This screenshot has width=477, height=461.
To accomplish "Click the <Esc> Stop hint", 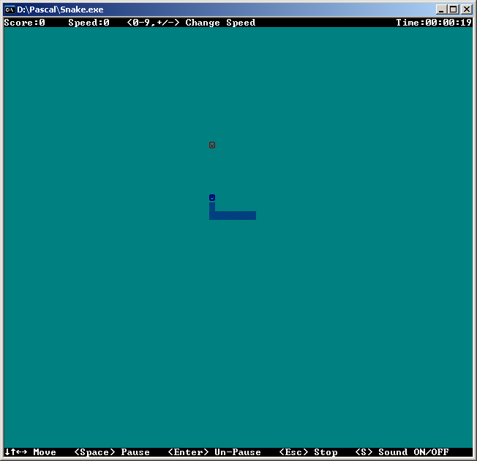I will click(308, 452).
